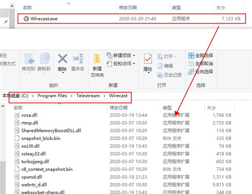Select SharedMemoryBoostDLL.dll file
The image size is (252, 194).
(x=51, y=131)
